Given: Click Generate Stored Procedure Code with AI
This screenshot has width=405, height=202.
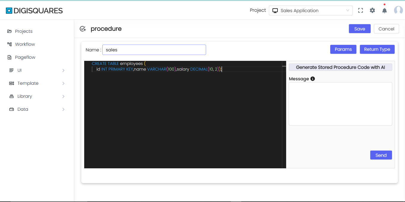Looking at the screenshot, I should tap(340, 67).
